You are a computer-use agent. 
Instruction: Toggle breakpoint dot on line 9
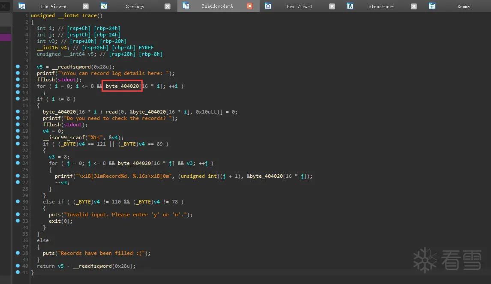pos(18,66)
